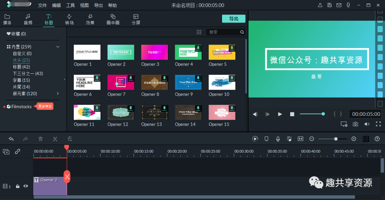Click the 更多特效 badge

click(45, 106)
